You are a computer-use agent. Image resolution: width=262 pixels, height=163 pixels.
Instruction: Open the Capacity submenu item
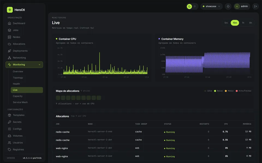coord(17,96)
